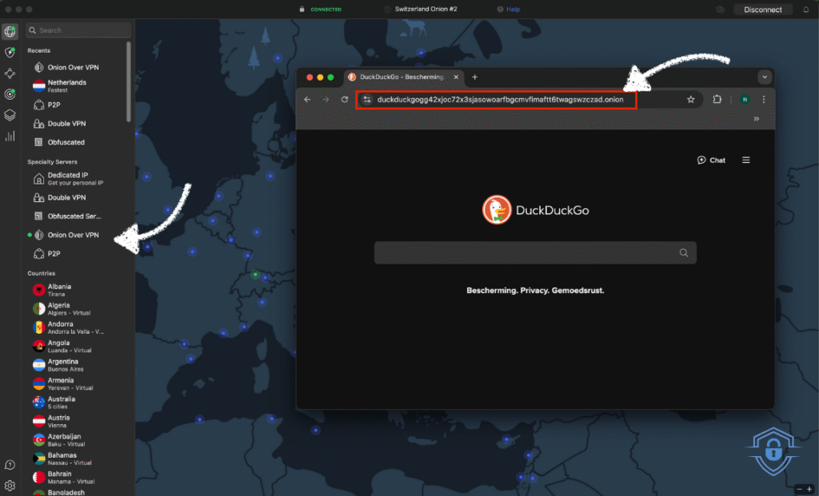Image resolution: width=819 pixels, height=496 pixels.
Task: Reload the browser page
Action: click(x=345, y=100)
